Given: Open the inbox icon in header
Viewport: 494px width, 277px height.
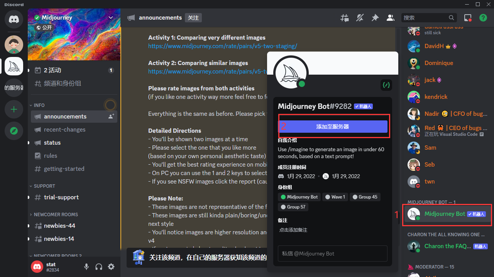Looking at the screenshot, I should point(468,18).
